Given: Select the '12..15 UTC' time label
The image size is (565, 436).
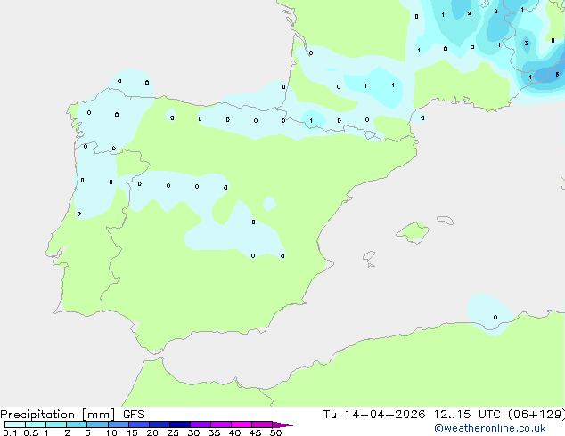Looking at the screenshot, I should coord(467,415).
